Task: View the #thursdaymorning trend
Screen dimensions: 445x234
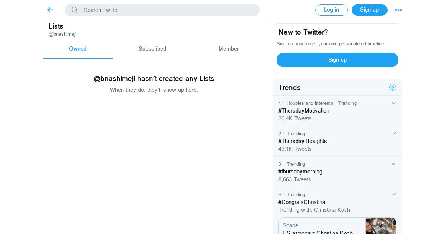Action: tap(300, 172)
